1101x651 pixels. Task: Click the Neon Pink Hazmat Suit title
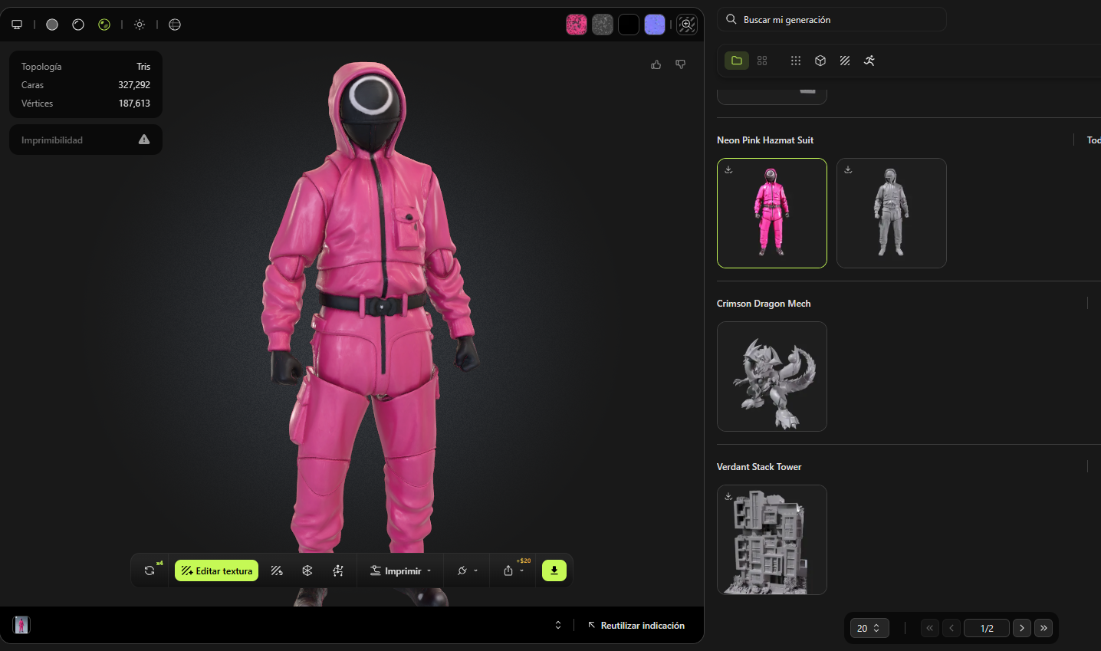coord(765,140)
